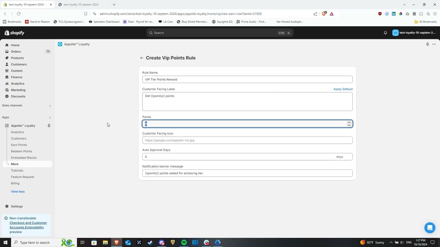This screenshot has width=440, height=247.
Task: Open Products in Shopify sidebar
Action: tap(17, 58)
